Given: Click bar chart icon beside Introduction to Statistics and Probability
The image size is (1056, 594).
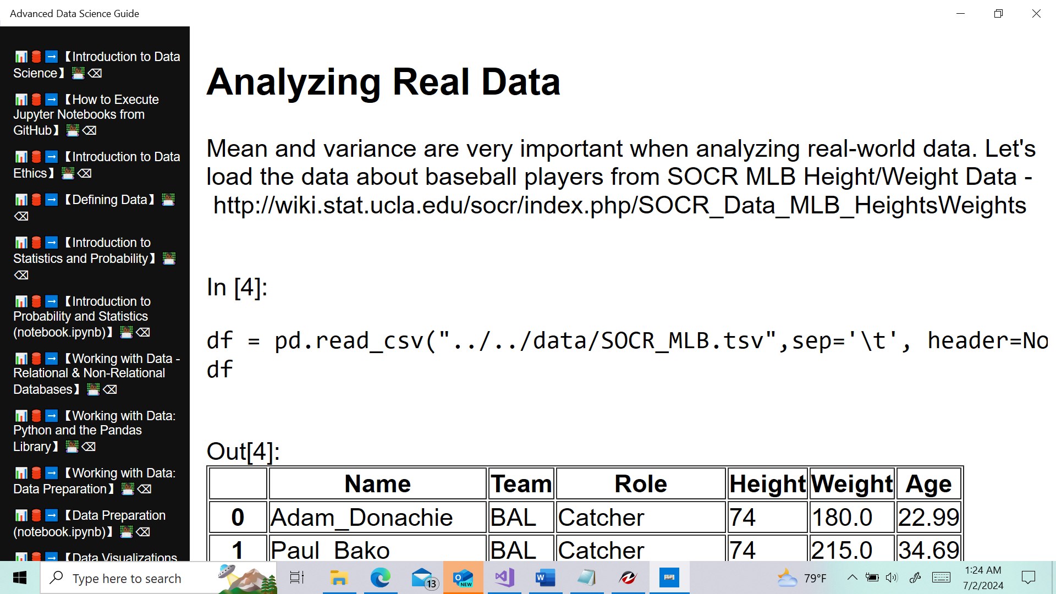Looking at the screenshot, I should point(21,243).
